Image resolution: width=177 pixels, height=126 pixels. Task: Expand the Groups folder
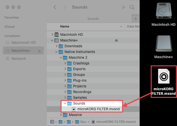coord(65,75)
